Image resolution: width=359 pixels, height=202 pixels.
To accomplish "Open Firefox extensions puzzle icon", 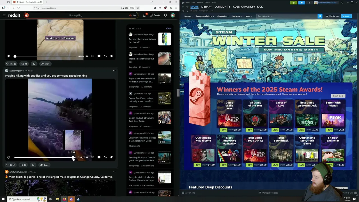I will click(160, 8).
